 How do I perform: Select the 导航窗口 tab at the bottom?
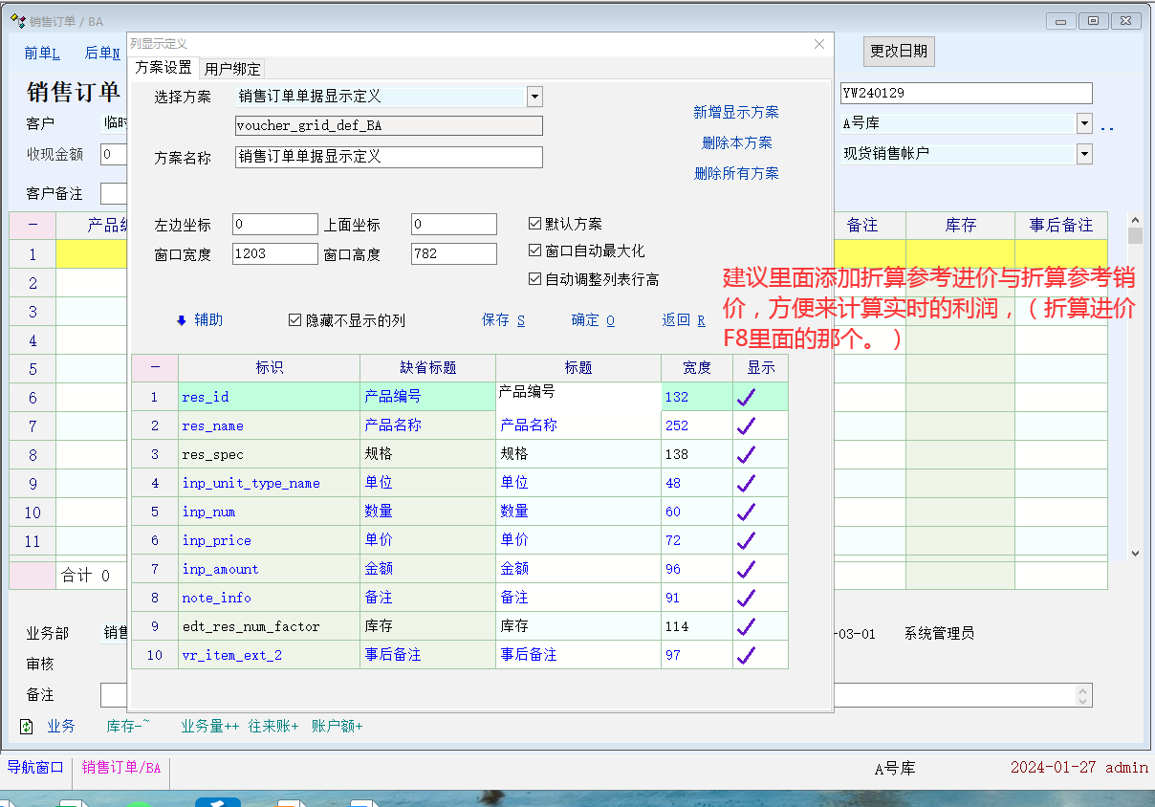35,768
